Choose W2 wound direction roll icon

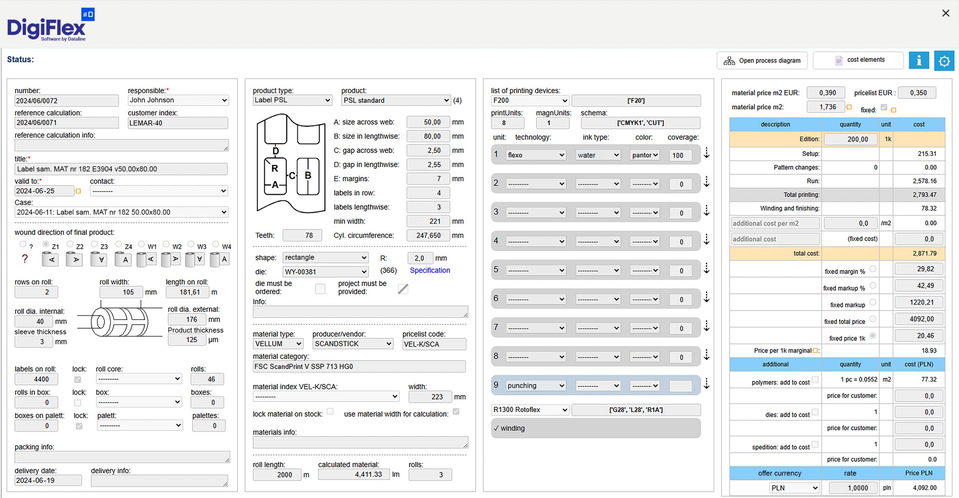171,259
